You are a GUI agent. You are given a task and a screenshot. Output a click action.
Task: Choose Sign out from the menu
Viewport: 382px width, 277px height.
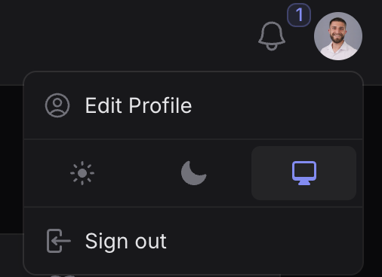193,241
